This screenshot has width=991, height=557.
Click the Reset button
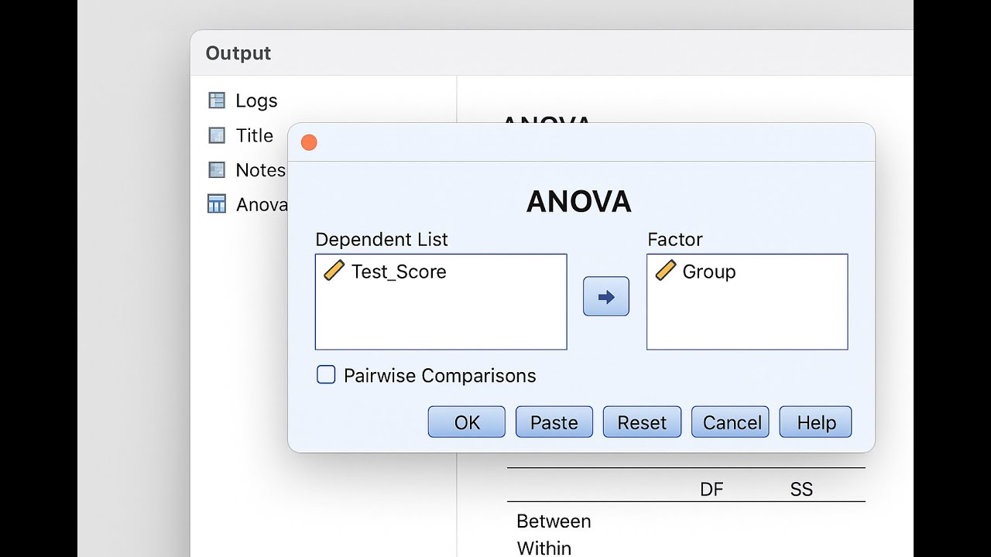642,422
